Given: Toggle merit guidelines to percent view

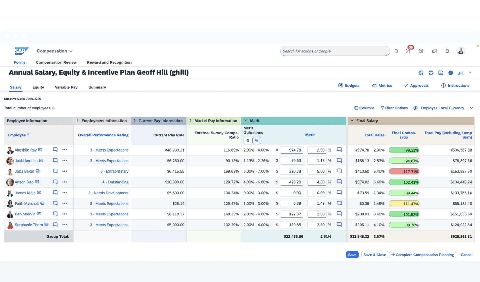Looking at the screenshot, I should 257,140.
